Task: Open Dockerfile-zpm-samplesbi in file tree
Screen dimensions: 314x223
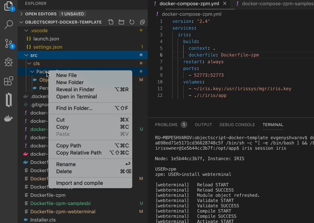Action: click(60, 203)
